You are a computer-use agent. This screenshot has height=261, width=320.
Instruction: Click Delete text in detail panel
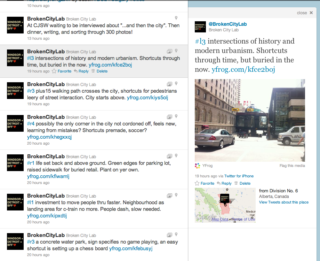pyautogui.click(x=245, y=183)
